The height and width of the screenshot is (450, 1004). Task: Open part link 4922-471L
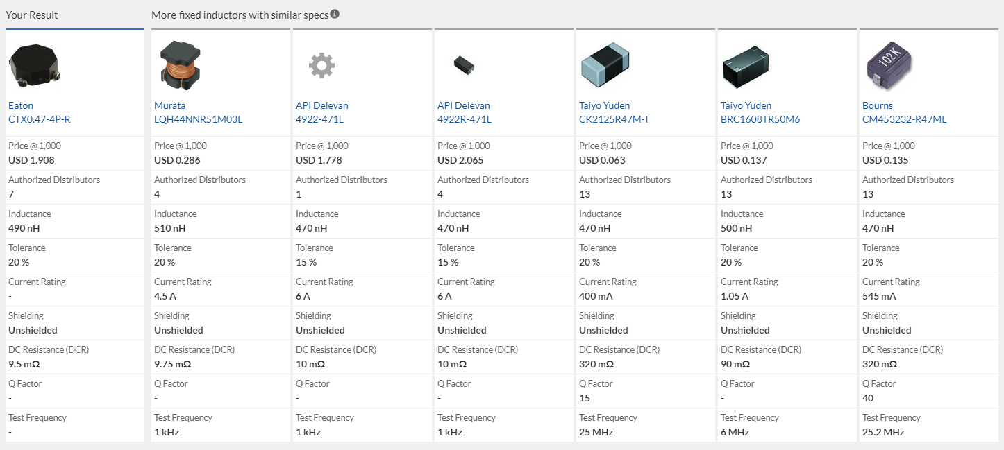(319, 119)
